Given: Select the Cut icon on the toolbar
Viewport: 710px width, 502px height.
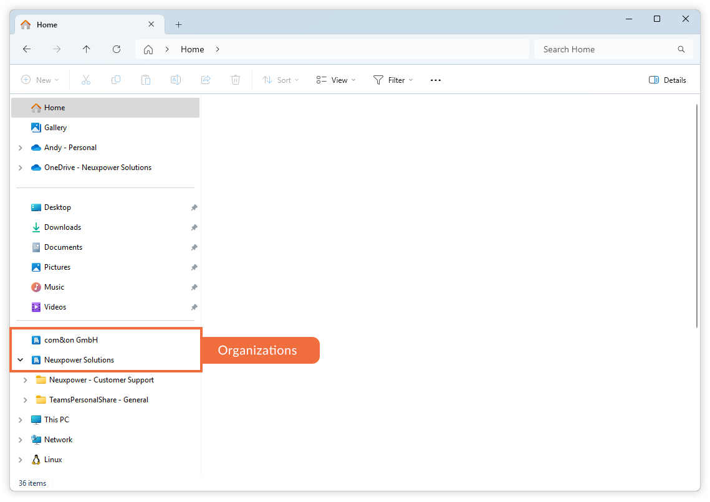Looking at the screenshot, I should tap(86, 80).
